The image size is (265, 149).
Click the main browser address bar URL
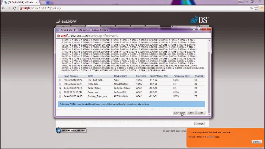tap(42, 8)
